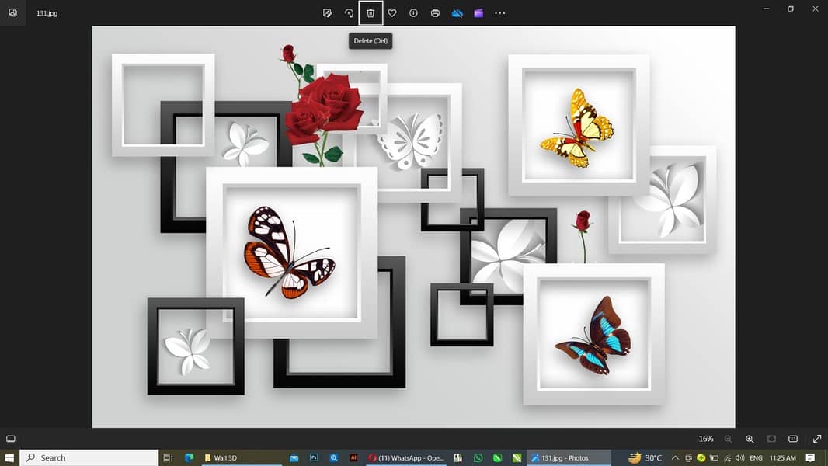This screenshot has height=466, width=828.
Task: View actual size with the 1:1 icon
Action: pos(792,439)
